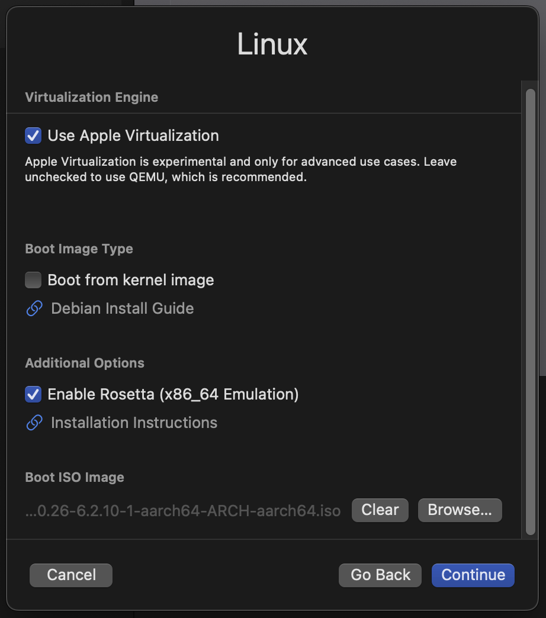The width and height of the screenshot is (546, 618).
Task: Cancel the Linux VM setup
Action: 71,575
